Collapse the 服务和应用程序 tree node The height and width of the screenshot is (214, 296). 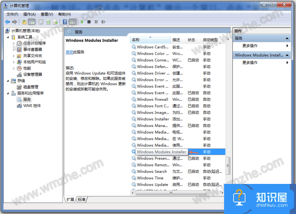pos(8,93)
